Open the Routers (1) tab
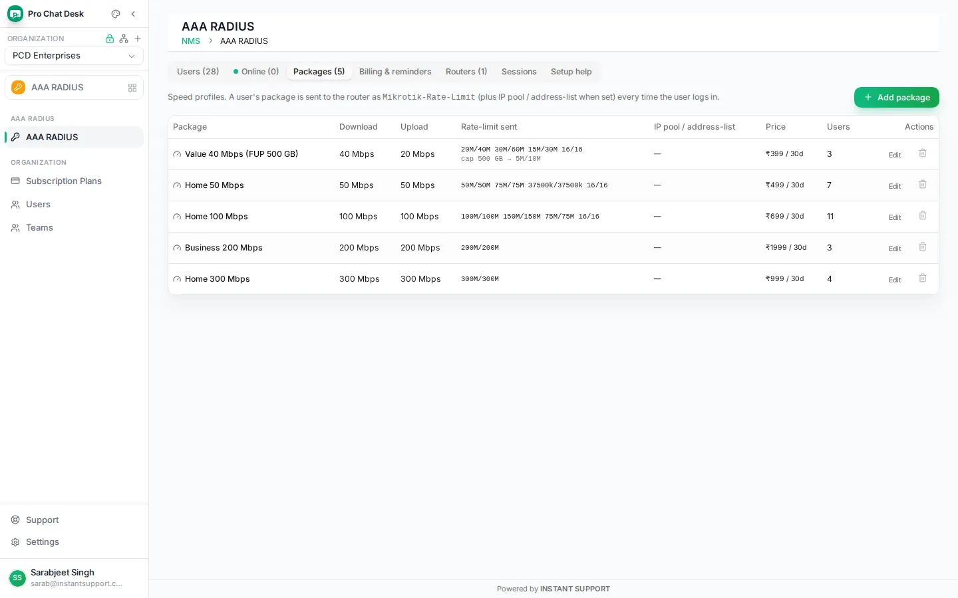958x598 pixels. [x=466, y=72]
